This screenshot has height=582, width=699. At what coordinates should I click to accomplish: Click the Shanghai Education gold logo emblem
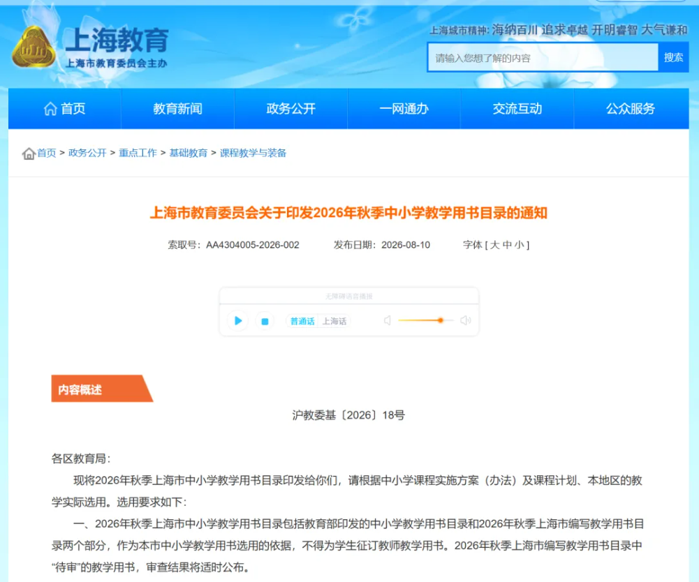(34, 47)
